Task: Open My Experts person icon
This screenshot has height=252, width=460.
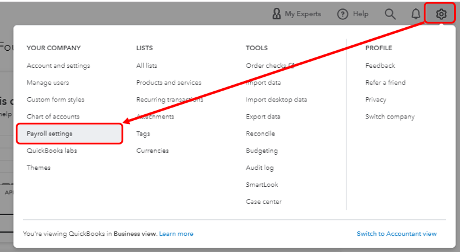Action: point(276,13)
